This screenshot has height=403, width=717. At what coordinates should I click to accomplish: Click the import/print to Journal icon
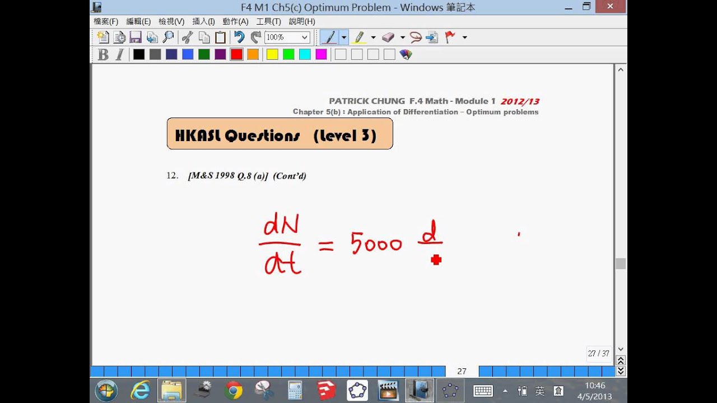click(152, 38)
